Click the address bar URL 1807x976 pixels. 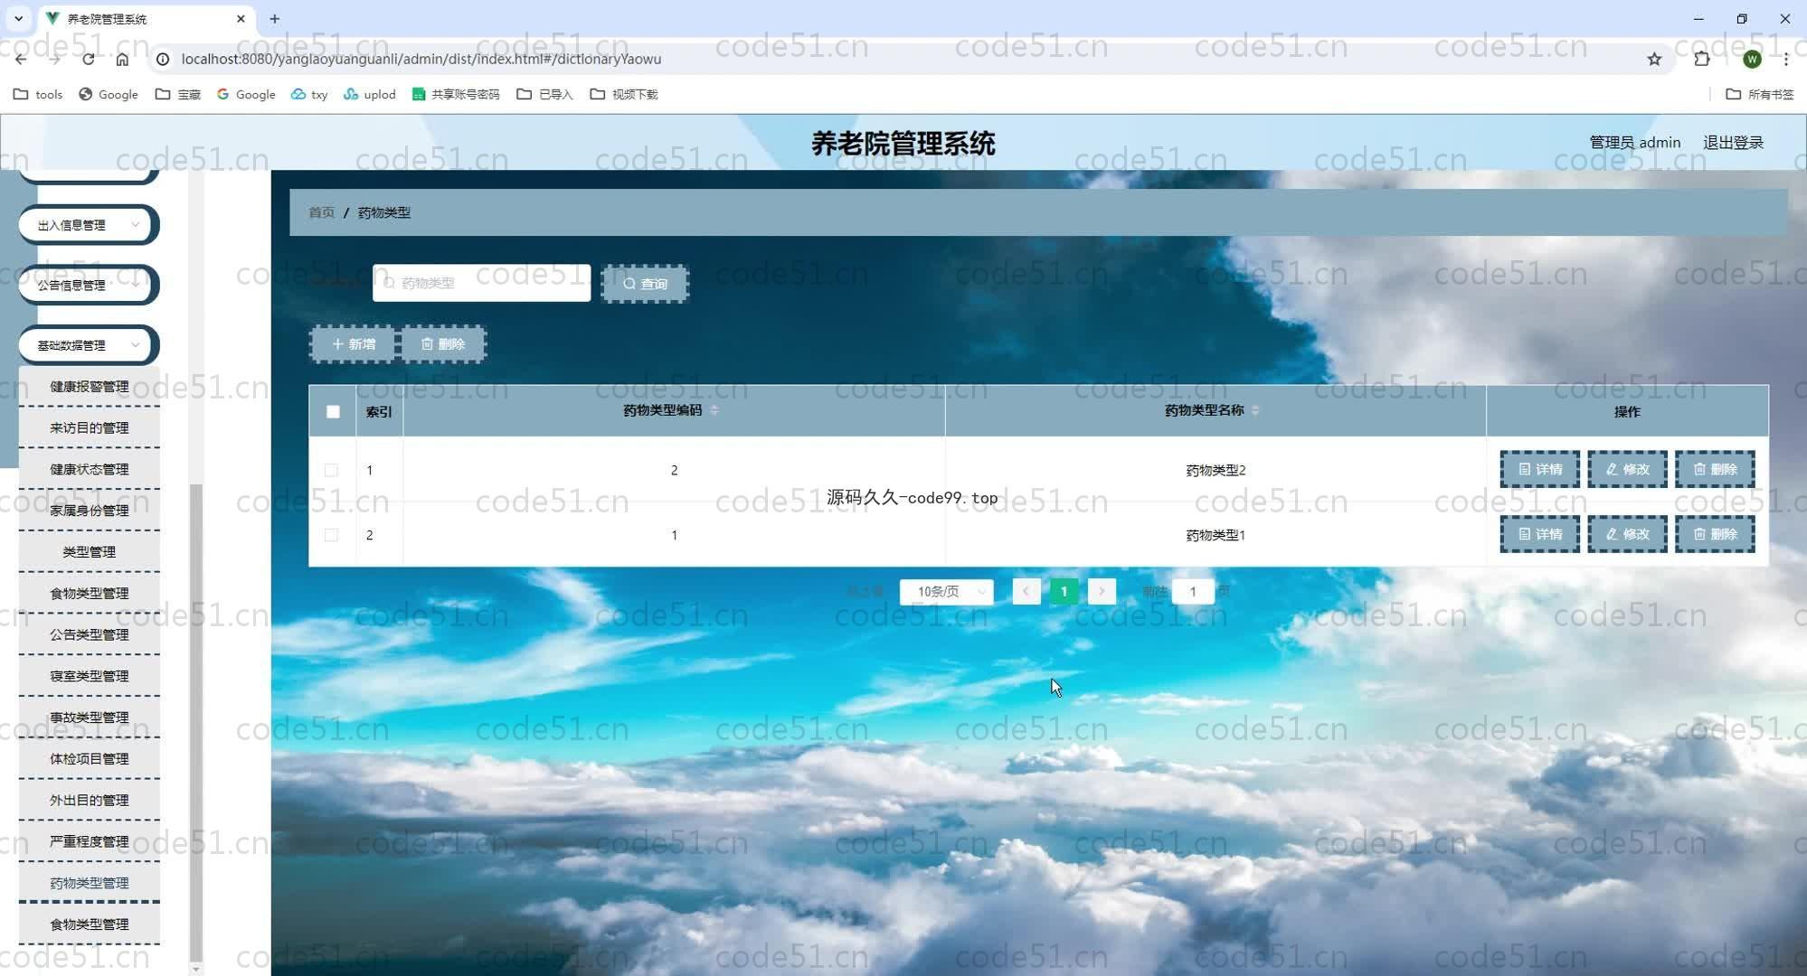click(421, 59)
